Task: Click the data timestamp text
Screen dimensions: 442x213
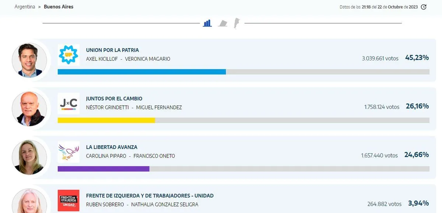Action: pos(379,7)
